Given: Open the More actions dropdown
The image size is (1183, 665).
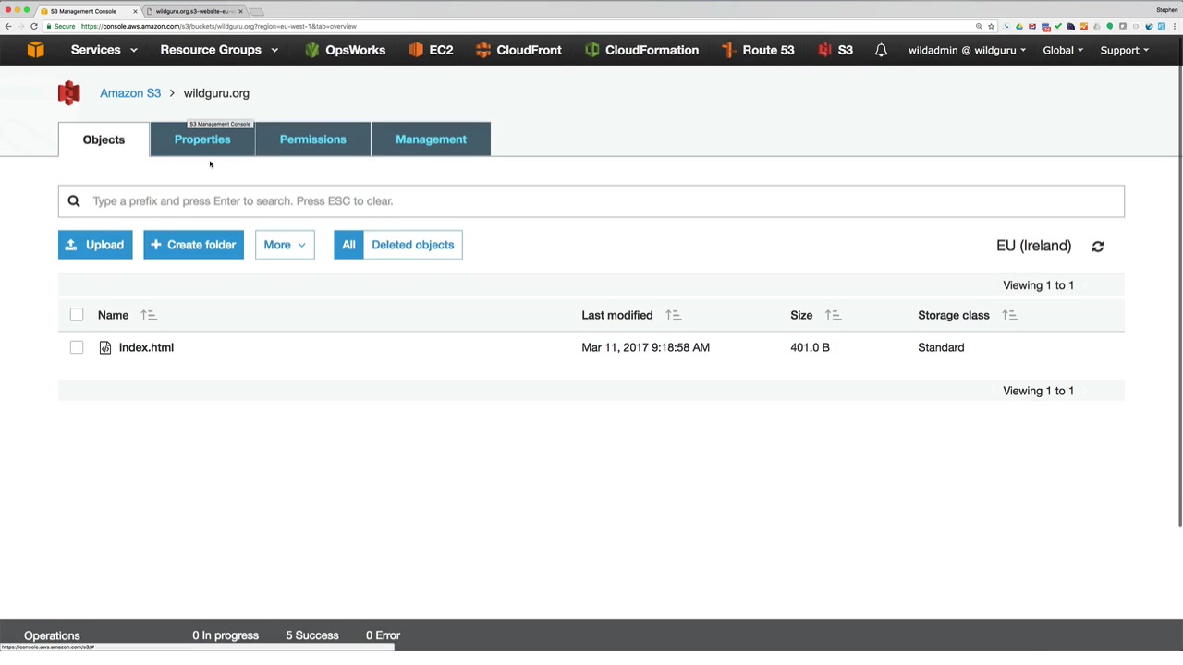Looking at the screenshot, I should pyautogui.click(x=285, y=245).
